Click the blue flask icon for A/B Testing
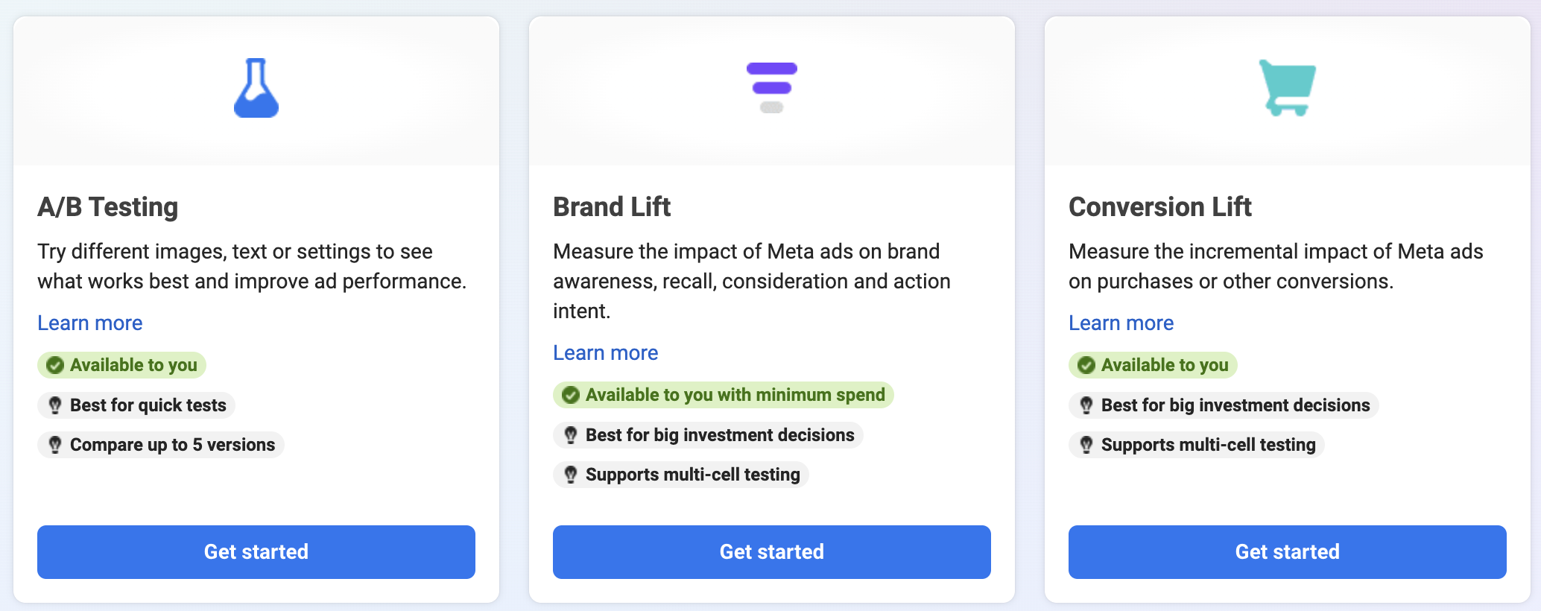Image resolution: width=1541 pixels, height=611 pixels. point(256,88)
